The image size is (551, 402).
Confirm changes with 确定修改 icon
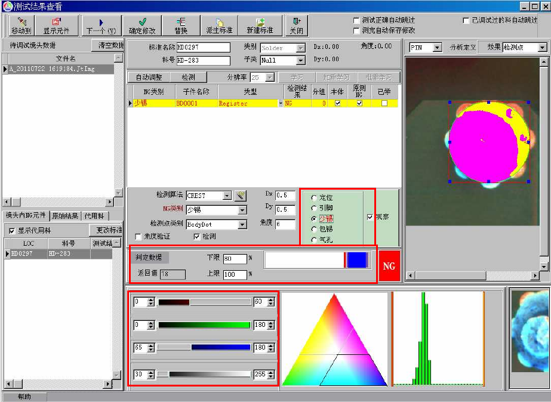pos(142,26)
